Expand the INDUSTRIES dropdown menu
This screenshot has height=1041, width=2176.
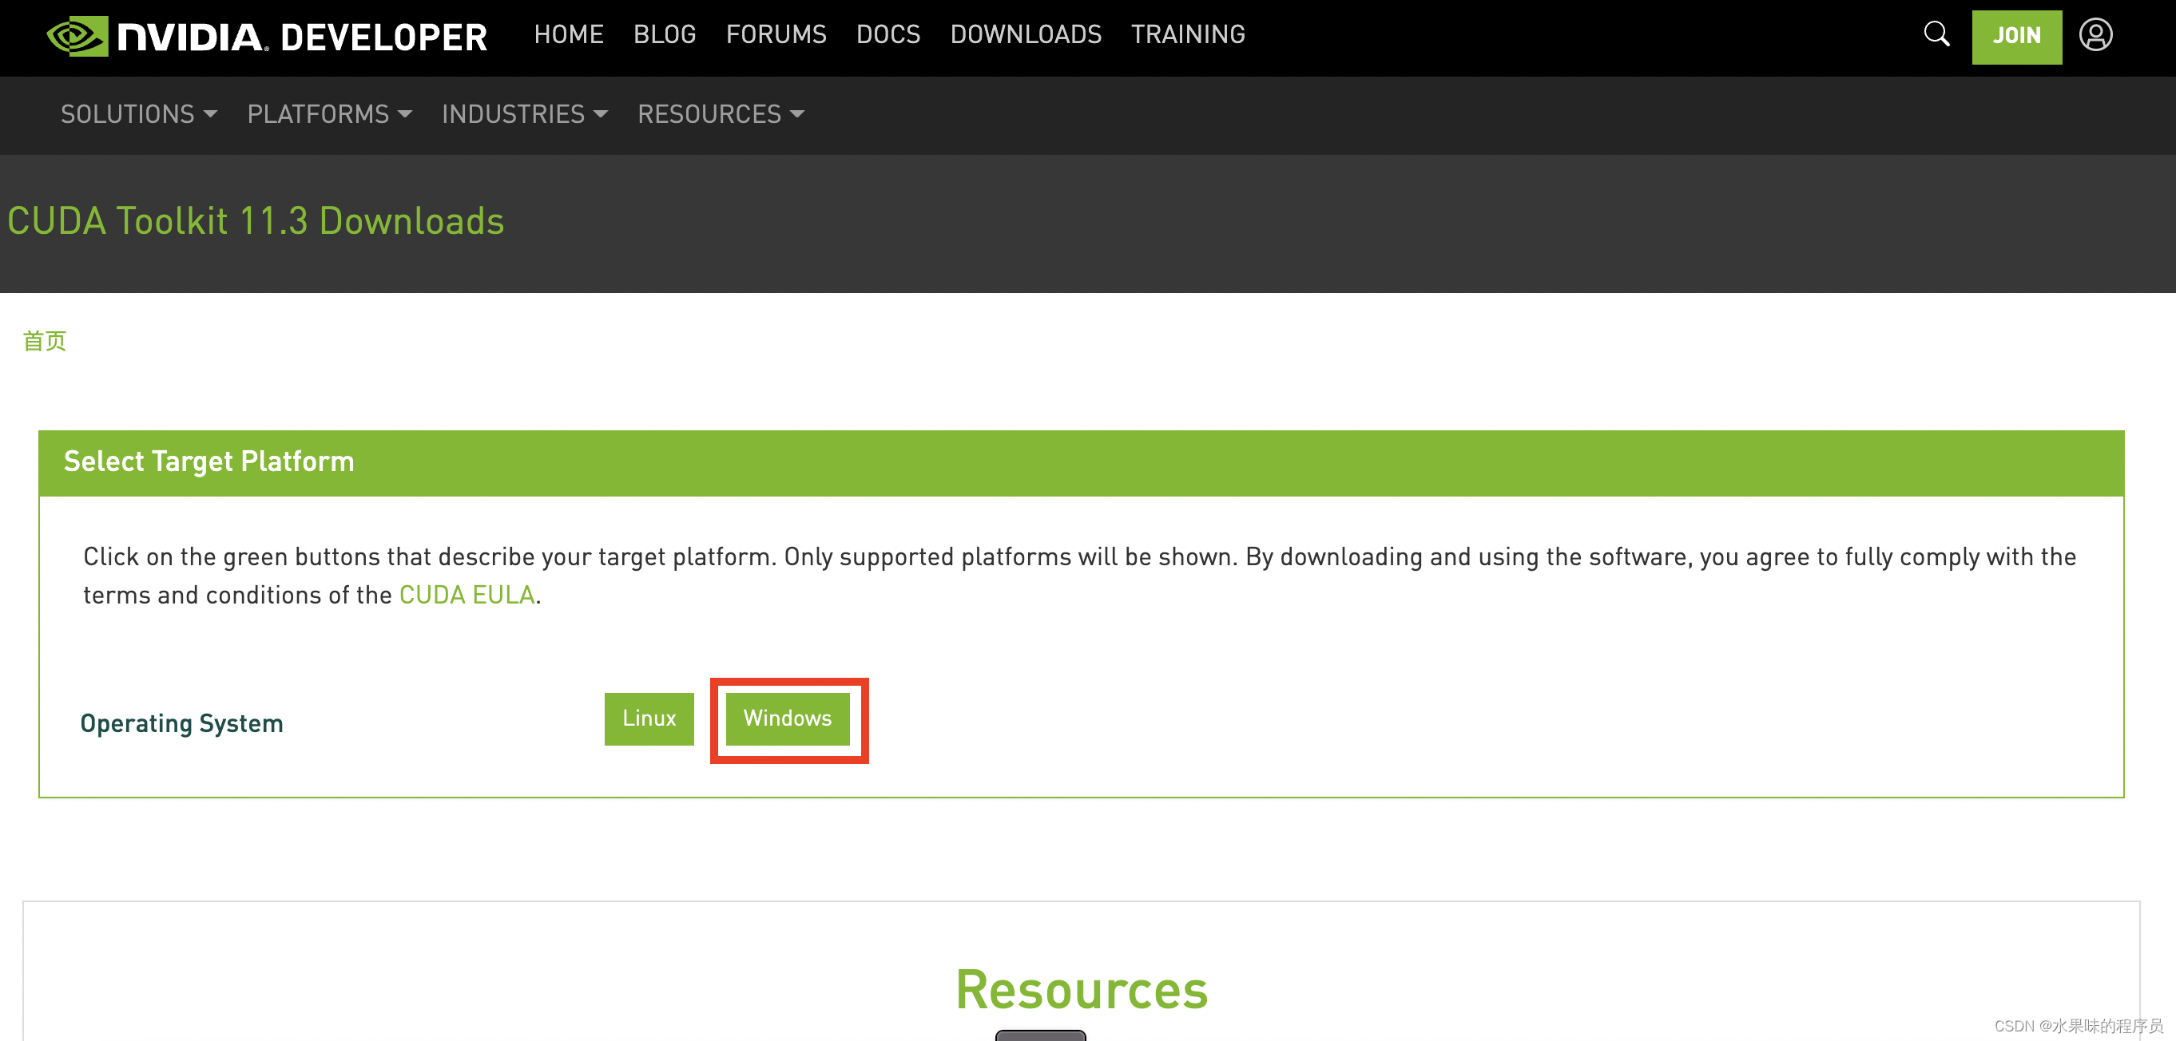point(525,114)
